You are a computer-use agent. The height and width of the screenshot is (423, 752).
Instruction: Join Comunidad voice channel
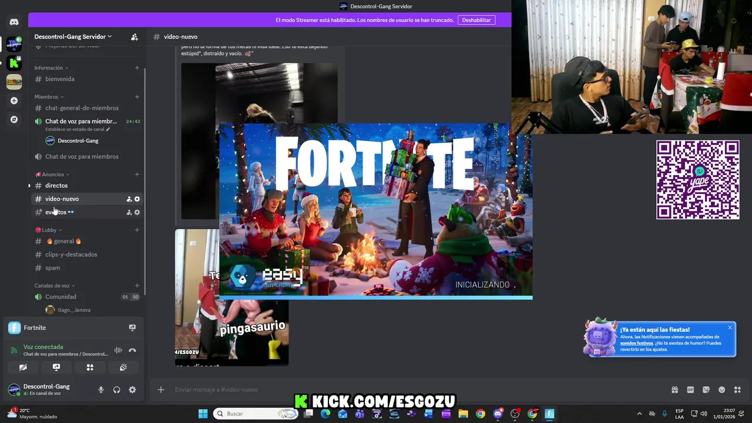pos(86,297)
